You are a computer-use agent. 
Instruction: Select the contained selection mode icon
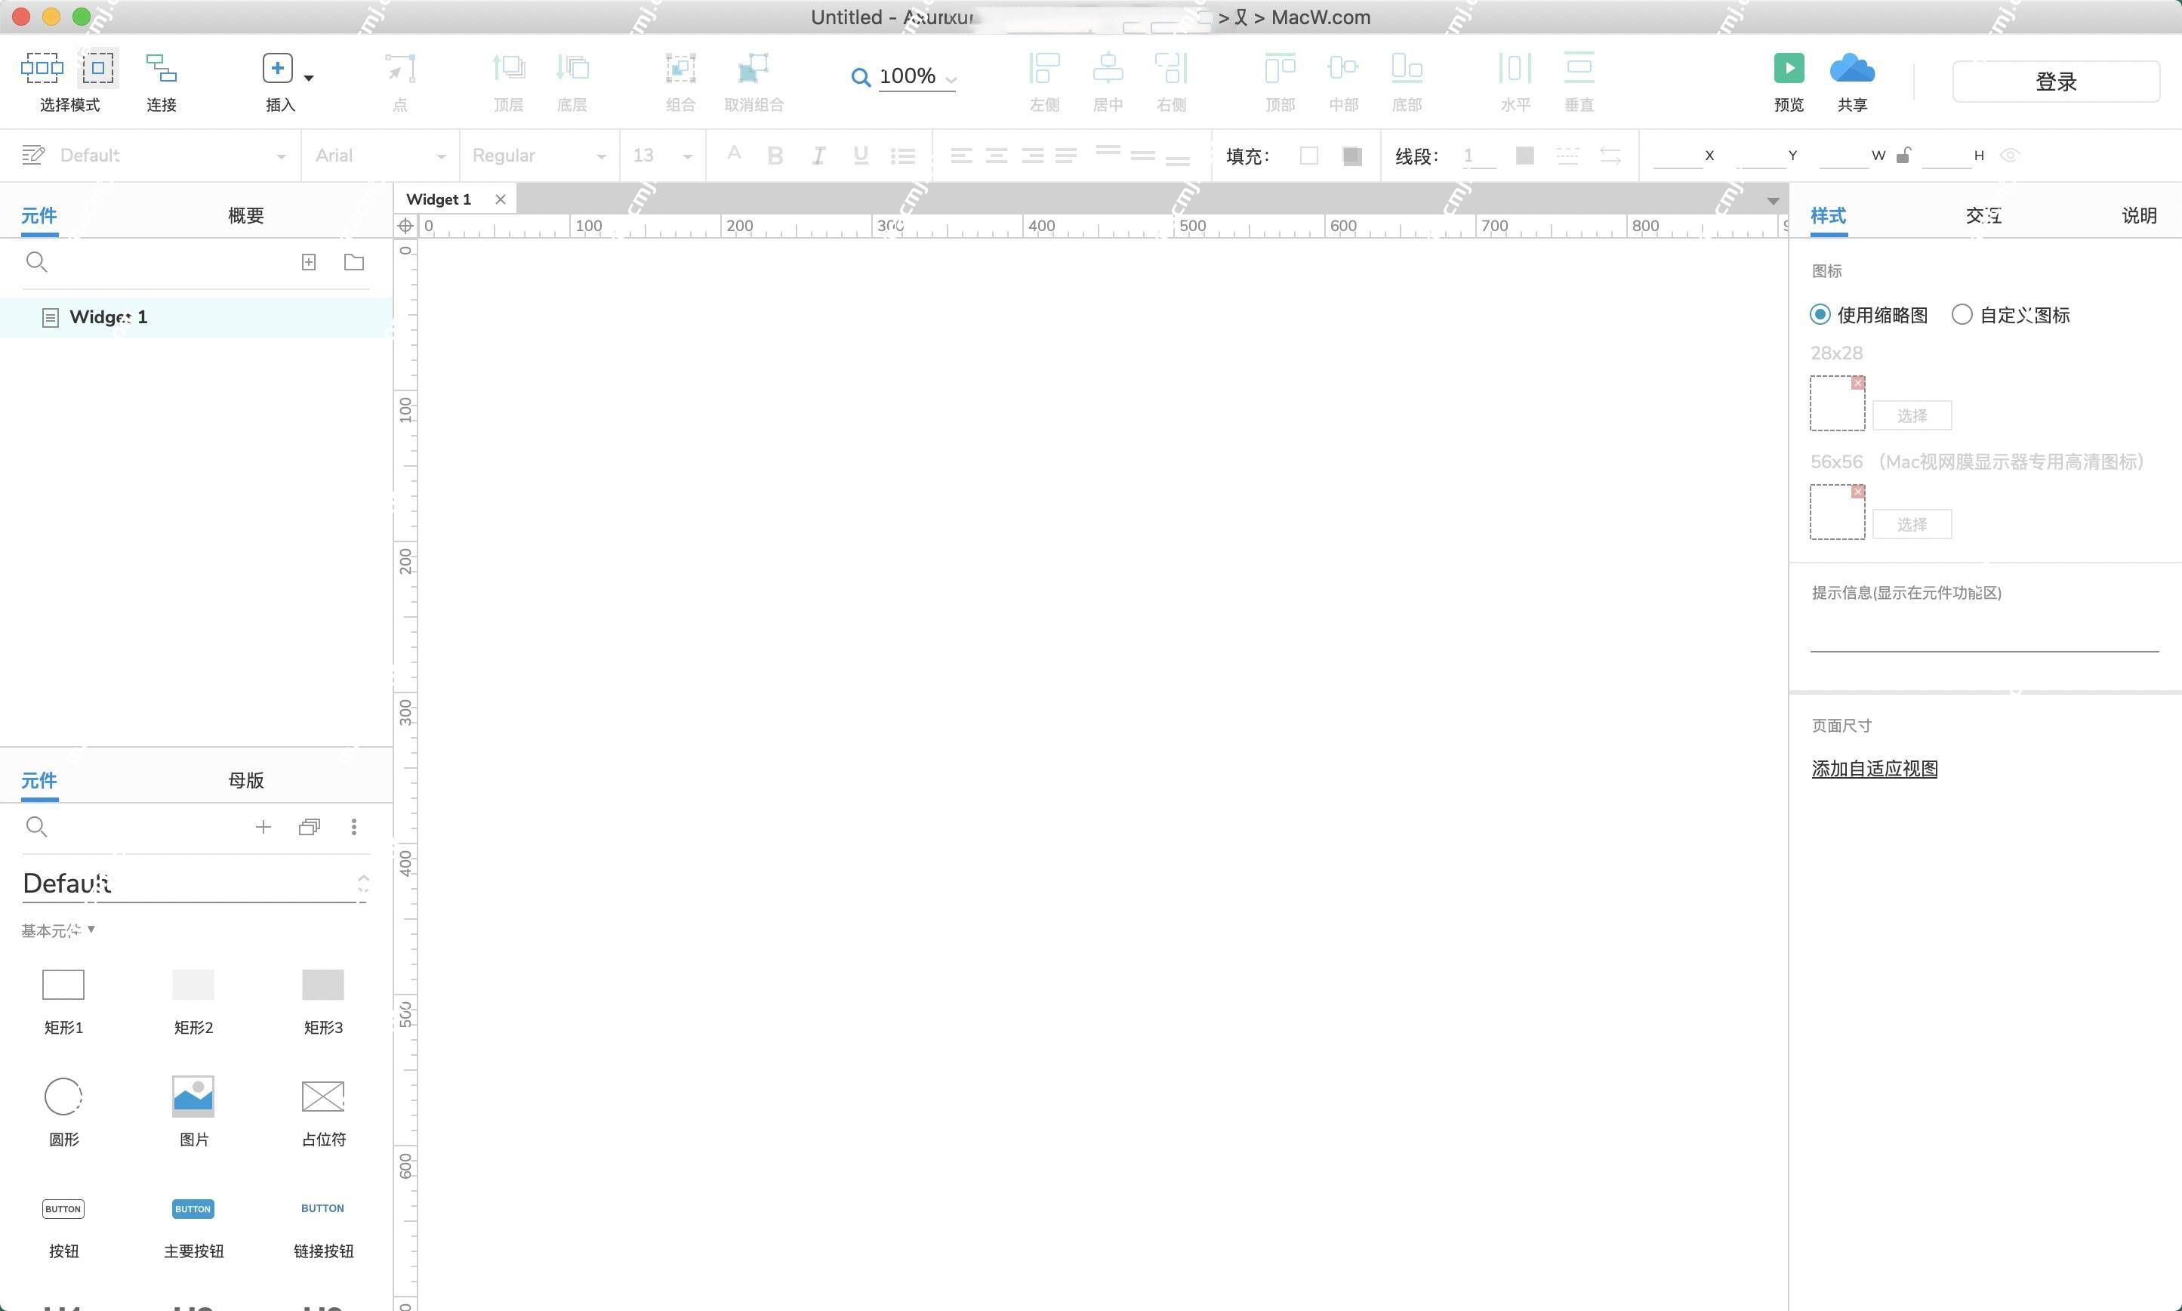[x=98, y=67]
